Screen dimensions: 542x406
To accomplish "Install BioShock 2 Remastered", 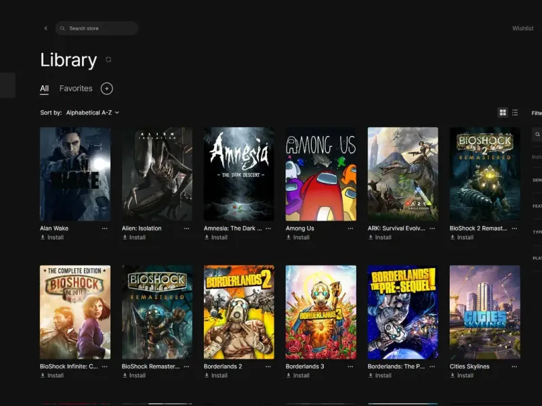I will tap(462, 238).
